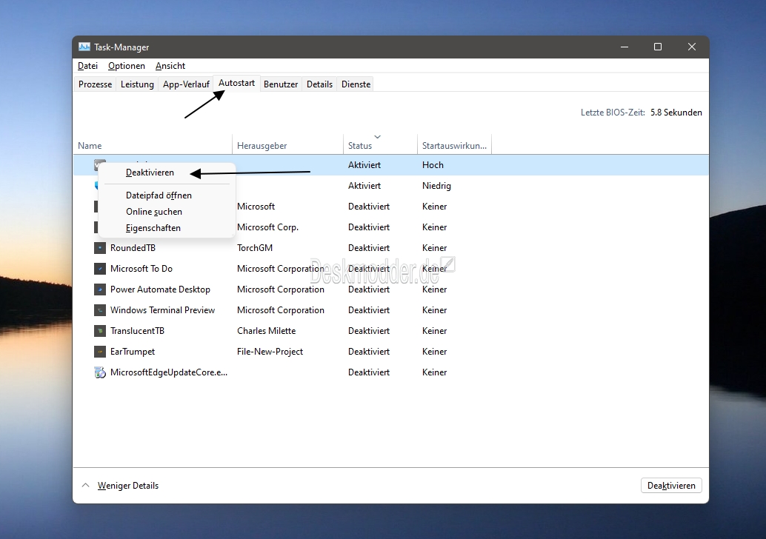Switch to the Prozesse tab
766x539 pixels.
point(96,84)
